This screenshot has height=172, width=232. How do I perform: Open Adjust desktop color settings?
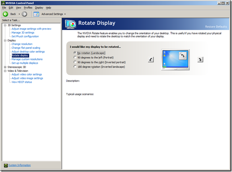pos(28,51)
